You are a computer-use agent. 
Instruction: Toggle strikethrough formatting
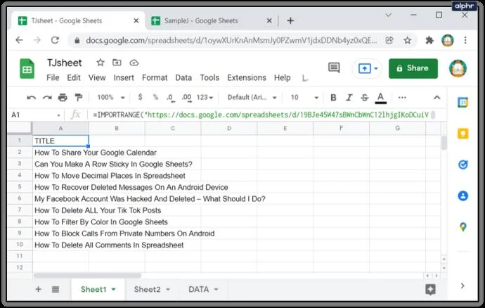pyautogui.click(x=364, y=98)
